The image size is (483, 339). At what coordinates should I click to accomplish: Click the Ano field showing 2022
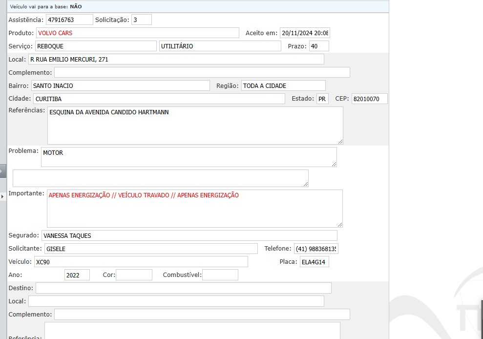pos(77,275)
